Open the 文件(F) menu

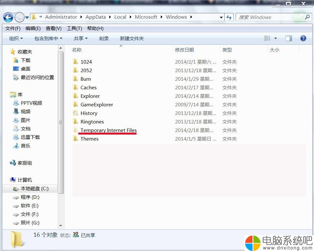click(x=13, y=28)
